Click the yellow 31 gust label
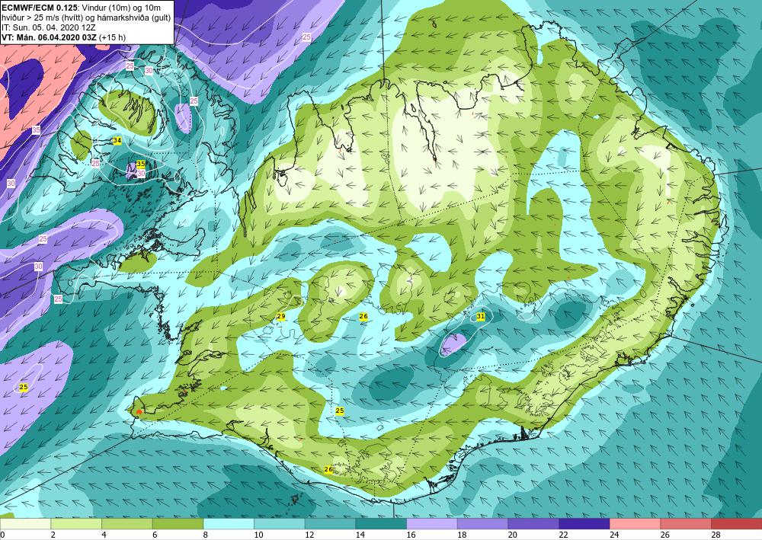The height and width of the screenshot is (540, 762). click(481, 316)
